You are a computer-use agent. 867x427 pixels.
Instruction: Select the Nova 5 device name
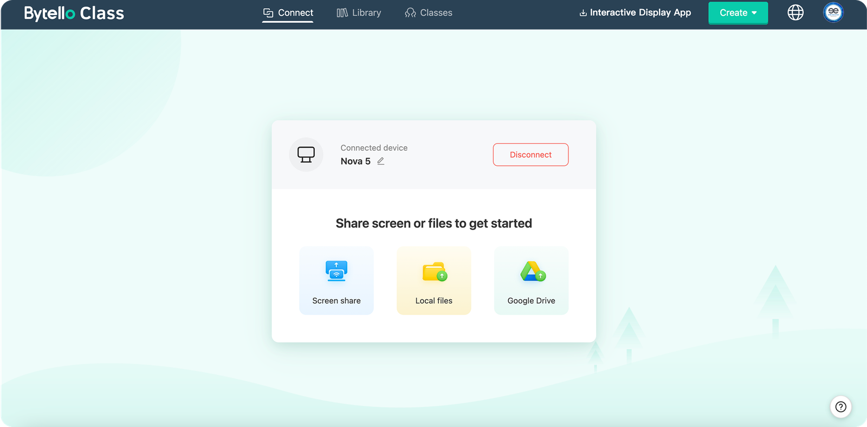pyautogui.click(x=355, y=161)
